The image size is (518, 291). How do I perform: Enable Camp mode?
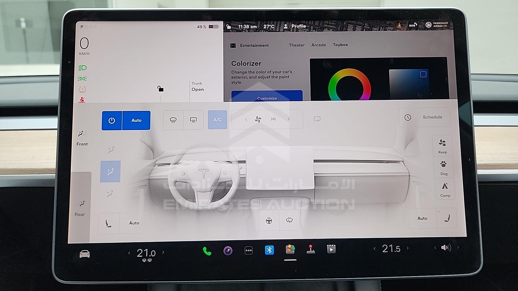pyautogui.click(x=445, y=190)
